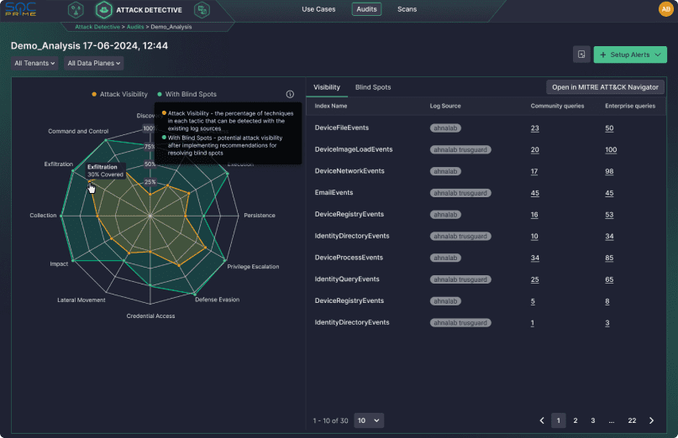The image size is (678, 438).
Task: Switch to the Blind Spots tab
Action: 372,87
